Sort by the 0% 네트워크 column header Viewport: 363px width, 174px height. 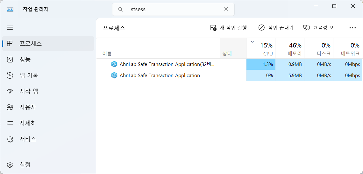click(x=348, y=48)
